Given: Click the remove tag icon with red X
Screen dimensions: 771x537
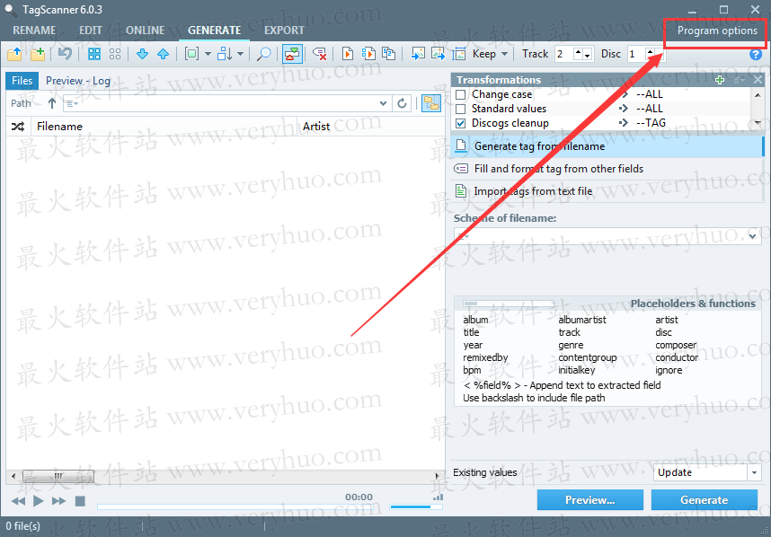Looking at the screenshot, I should [320, 54].
